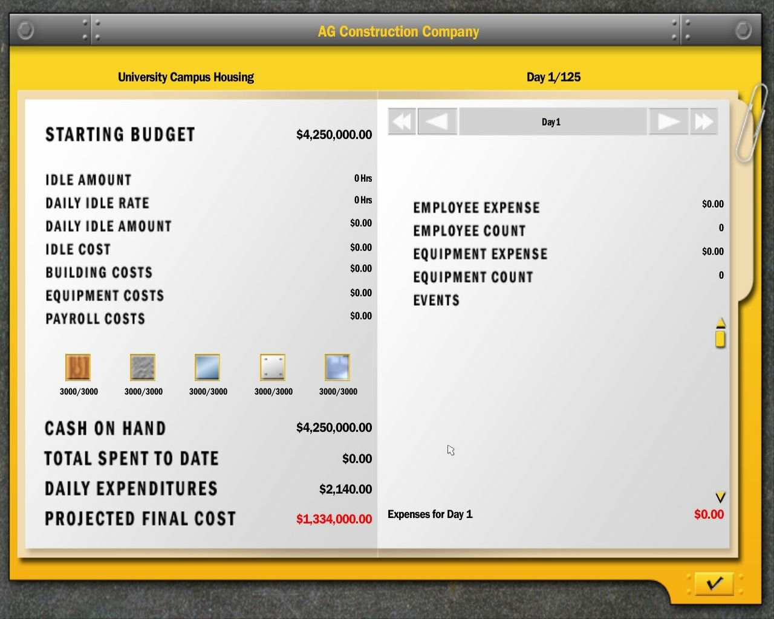Click the AG Construction Company title
Viewport: 774px width, 619px height.
coord(398,31)
